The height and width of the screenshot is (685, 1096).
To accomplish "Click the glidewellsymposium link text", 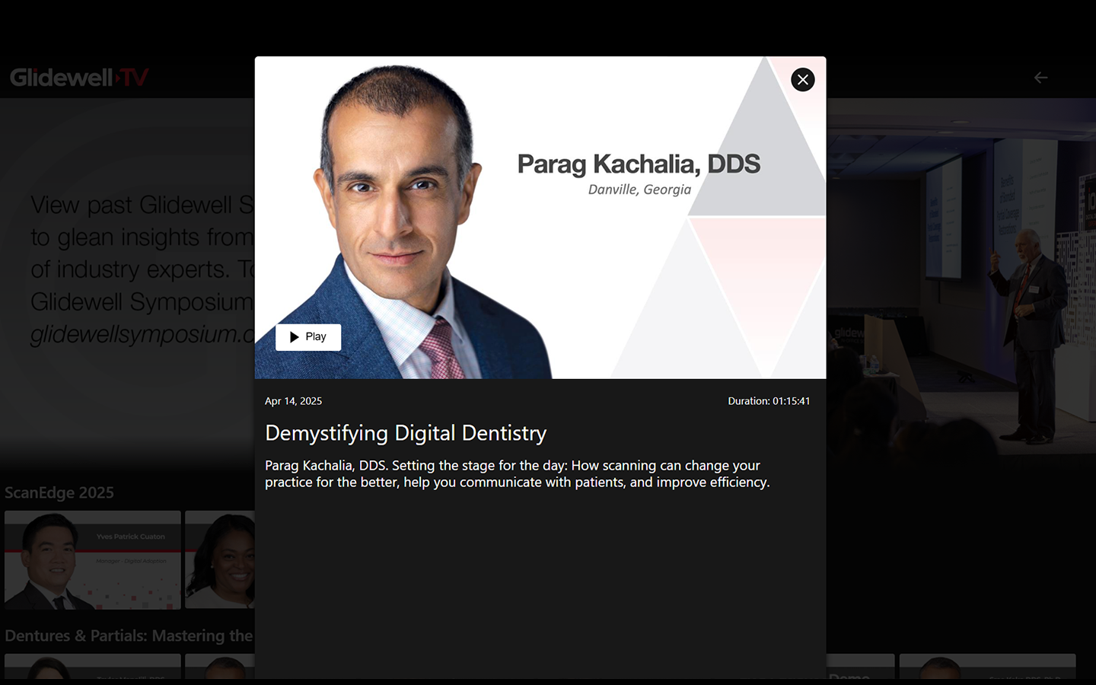I will 142,334.
